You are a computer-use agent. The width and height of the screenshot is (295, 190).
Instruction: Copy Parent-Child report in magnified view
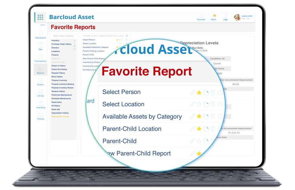click(x=206, y=141)
